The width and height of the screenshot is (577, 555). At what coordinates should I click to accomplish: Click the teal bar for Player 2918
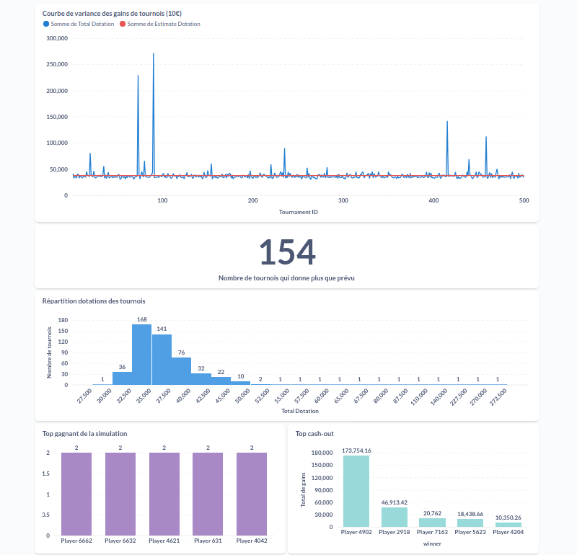(395, 517)
